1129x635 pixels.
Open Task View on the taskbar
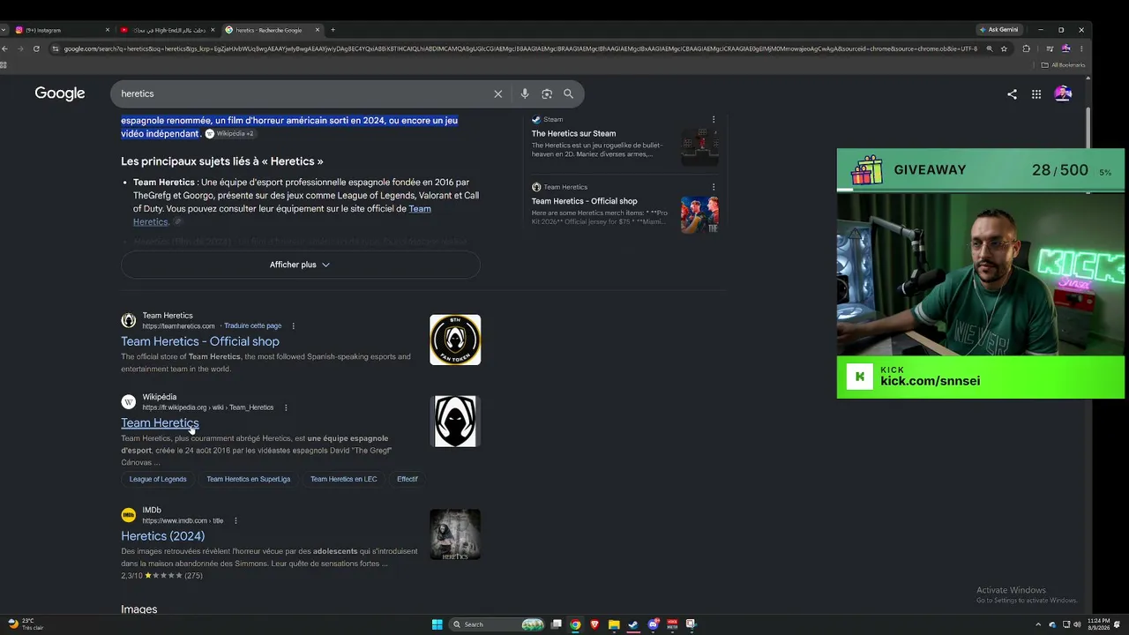[557, 624]
